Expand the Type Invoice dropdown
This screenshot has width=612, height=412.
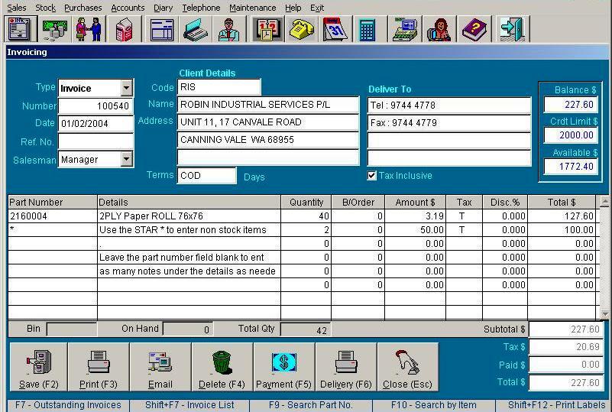tap(126, 88)
